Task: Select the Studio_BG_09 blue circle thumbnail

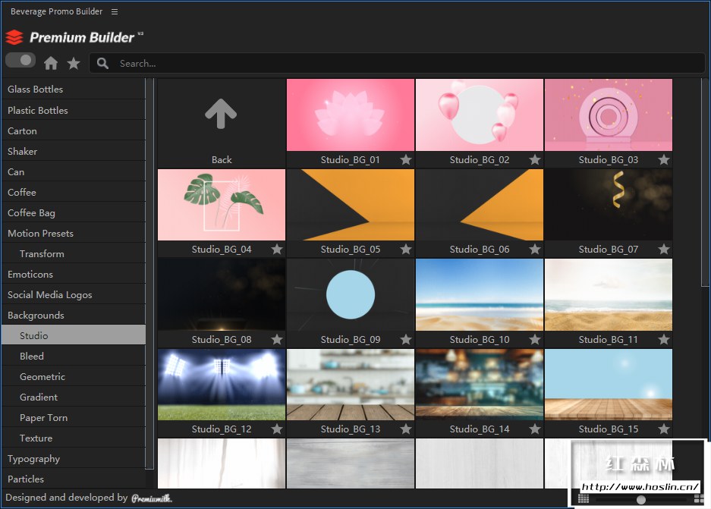Action: [x=351, y=294]
